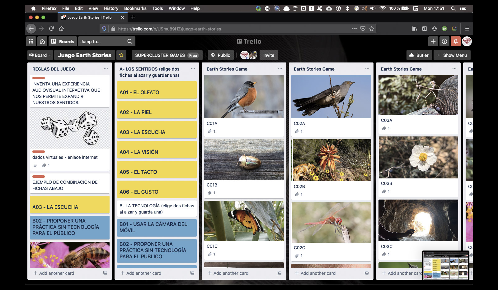This screenshot has width=498, height=290.
Task: Open card A06 - EL GUSTO
Action: [157, 189]
